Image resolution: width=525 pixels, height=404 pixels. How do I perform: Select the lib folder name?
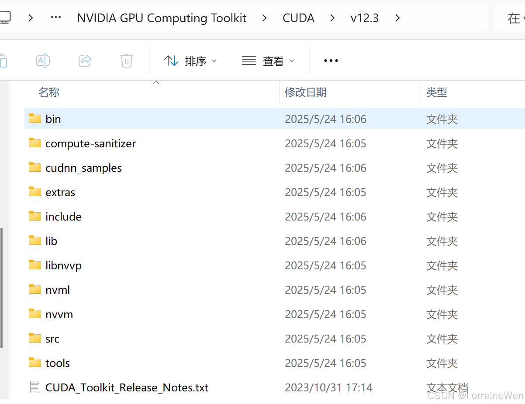pos(51,241)
